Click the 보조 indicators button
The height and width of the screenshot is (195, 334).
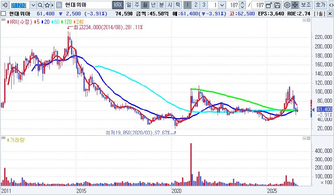(306, 5)
